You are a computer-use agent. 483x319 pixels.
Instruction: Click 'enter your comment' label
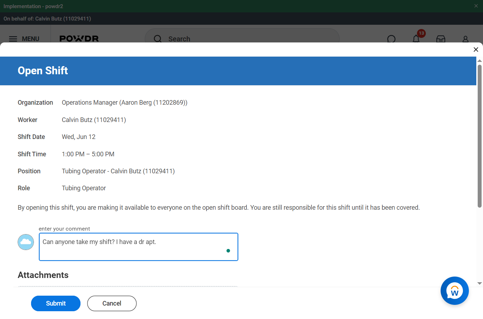click(x=64, y=229)
